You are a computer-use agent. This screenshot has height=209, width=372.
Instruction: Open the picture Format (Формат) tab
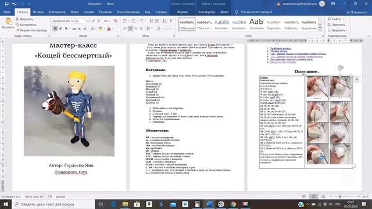point(183,12)
